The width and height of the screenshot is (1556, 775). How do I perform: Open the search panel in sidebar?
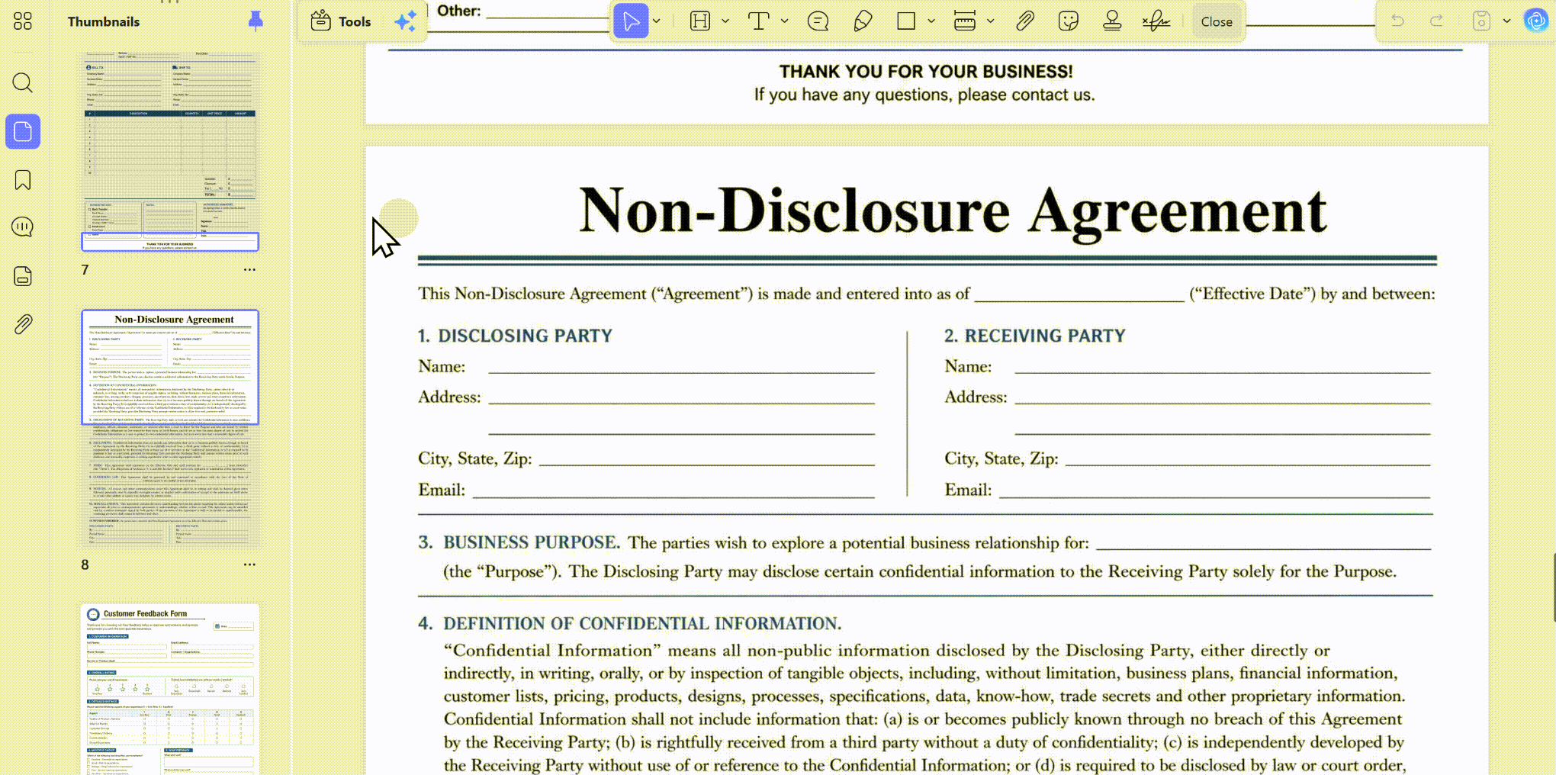[23, 82]
